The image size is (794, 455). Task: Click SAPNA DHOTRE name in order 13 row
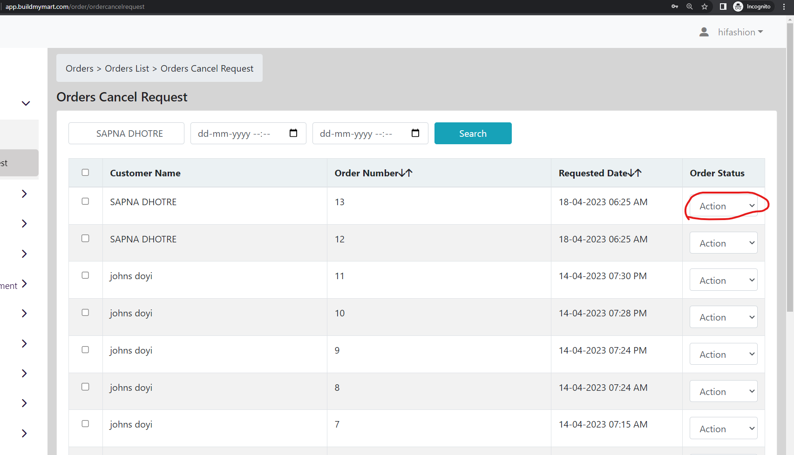pos(143,202)
